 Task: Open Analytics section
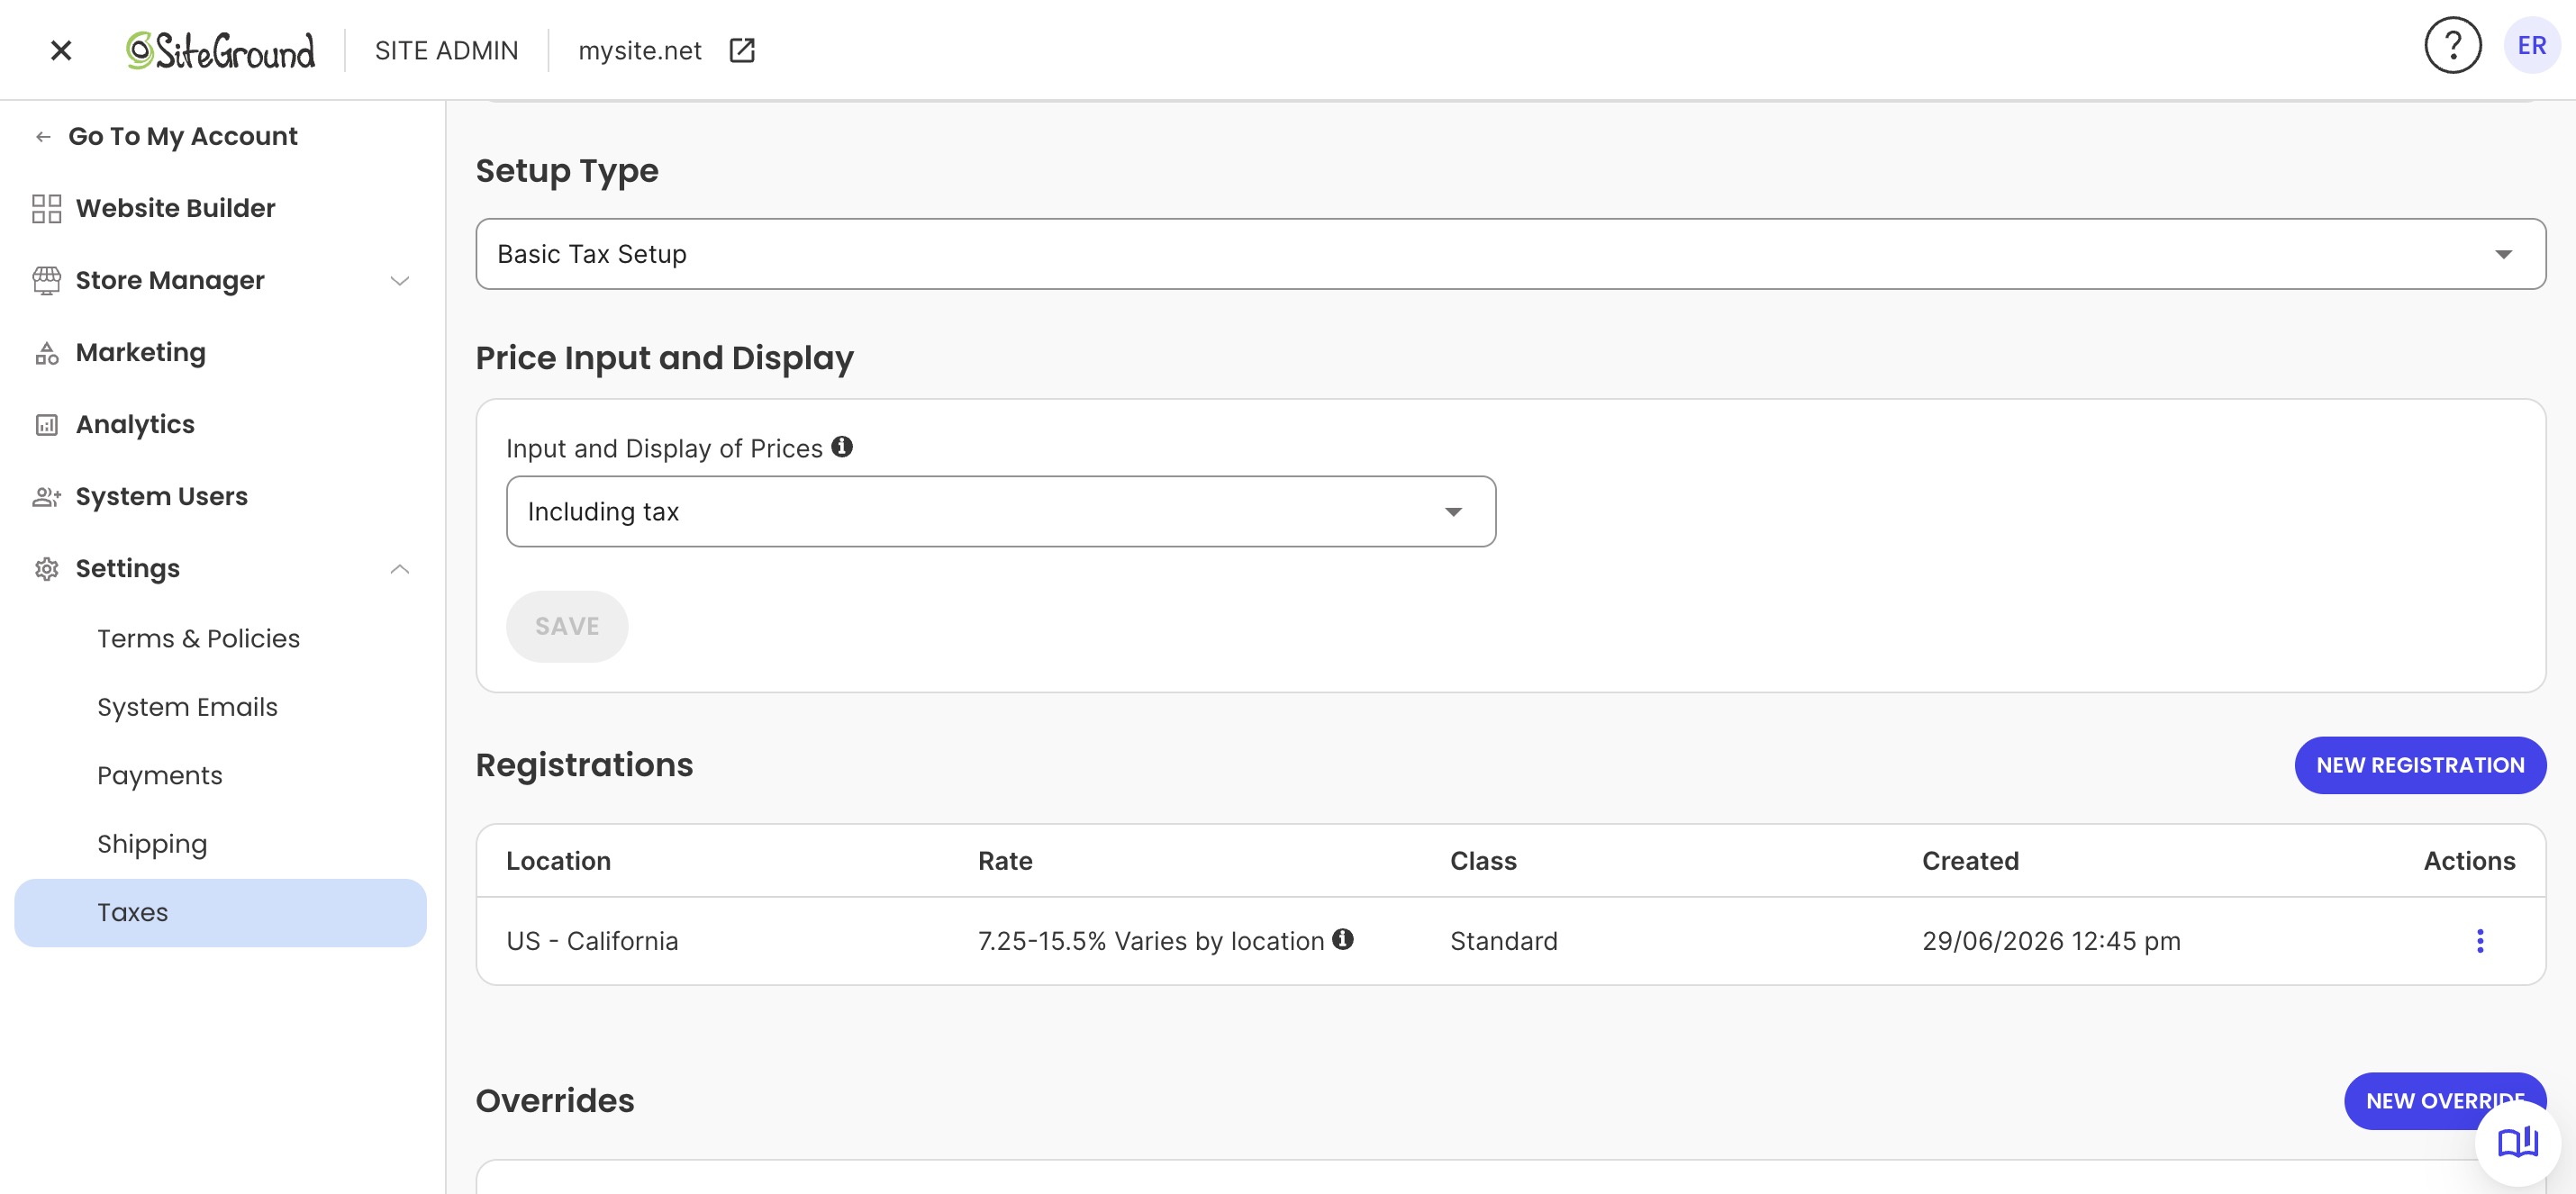(x=135, y=424)
